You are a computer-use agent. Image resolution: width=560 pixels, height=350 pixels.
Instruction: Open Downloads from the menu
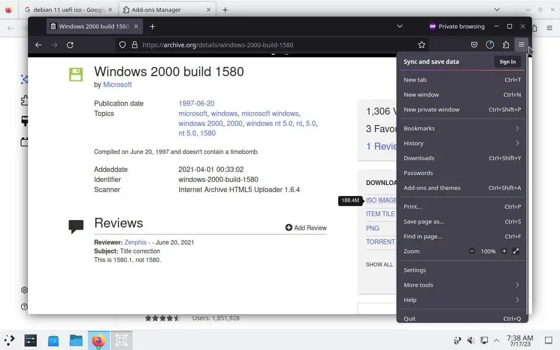coord(462,158)
